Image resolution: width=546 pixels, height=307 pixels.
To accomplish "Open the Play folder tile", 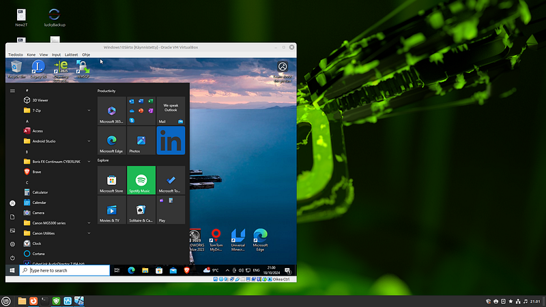I will click(x=171, y=209).
